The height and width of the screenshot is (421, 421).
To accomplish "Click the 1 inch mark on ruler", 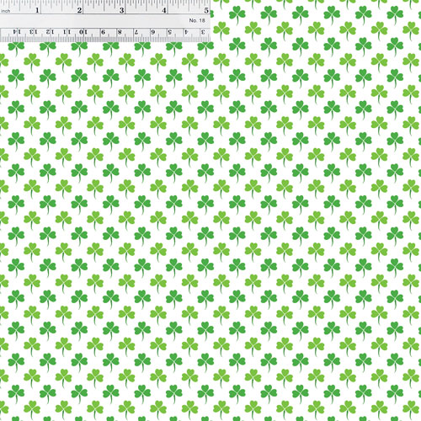I will pyautogui.click(x=37, y=10).
